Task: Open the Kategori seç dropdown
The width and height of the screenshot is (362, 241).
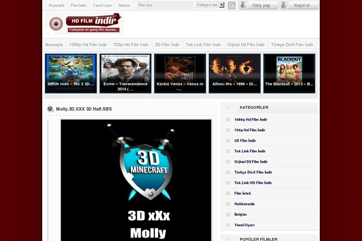Action: click(210, 5)
